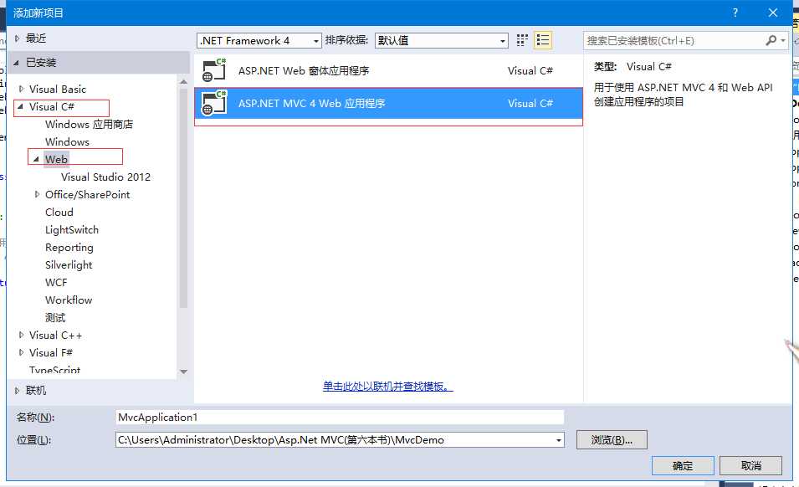Screen dimensions: 799x487
Task: Click the category tree scrollbar thumb
Action: 184,198
